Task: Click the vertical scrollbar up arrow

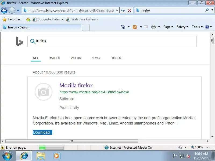Action: click(212, 35)
